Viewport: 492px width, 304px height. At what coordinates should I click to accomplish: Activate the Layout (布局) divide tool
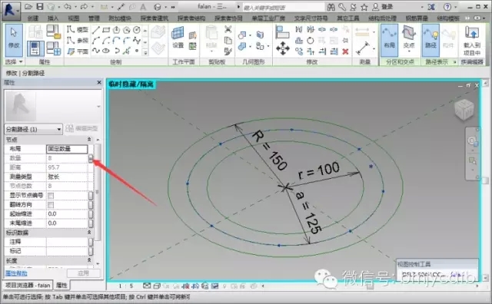tap(390, 39)
